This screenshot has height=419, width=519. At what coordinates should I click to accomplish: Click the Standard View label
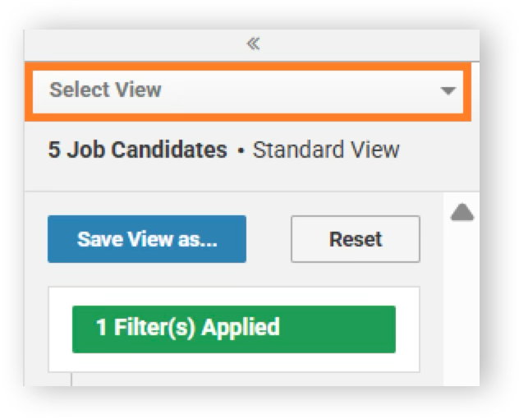click(326, 150)
